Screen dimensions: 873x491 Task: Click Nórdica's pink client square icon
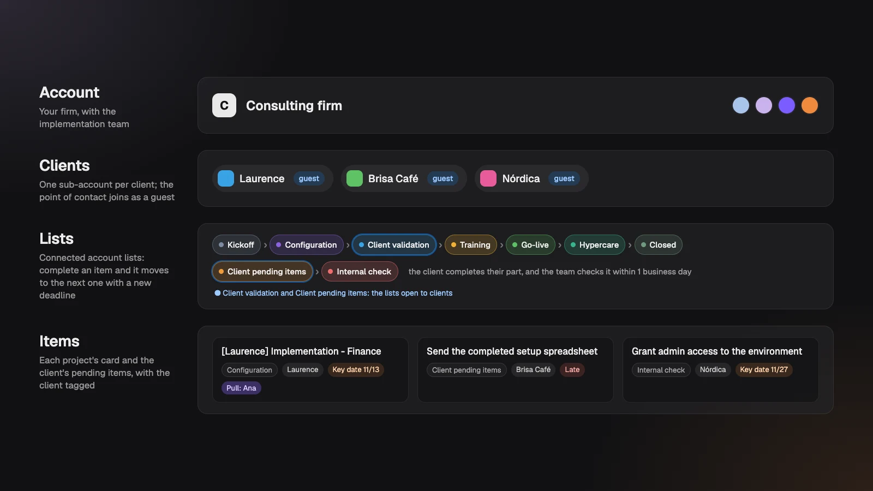[x=488, y=178]
